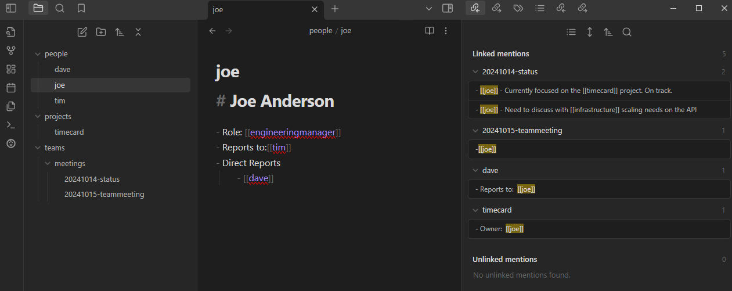
Task: Open a new tab with plus
Action: 335,9
